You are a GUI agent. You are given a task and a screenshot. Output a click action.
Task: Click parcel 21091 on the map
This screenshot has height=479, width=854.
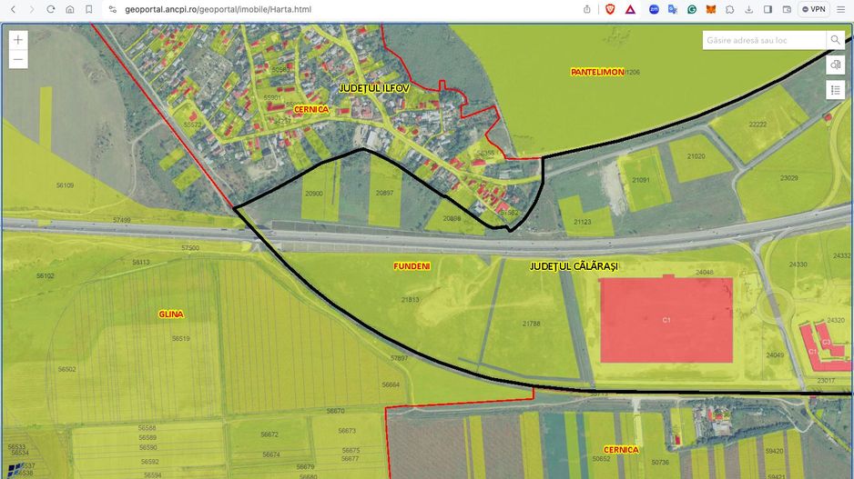(x=641, y=180)
